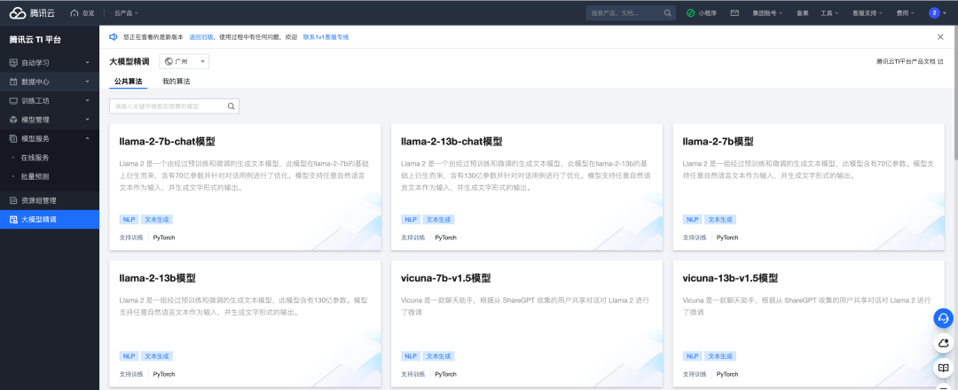Open the llama-2-7b模型 card title
958x390 pixels.
tap(718, 142)
